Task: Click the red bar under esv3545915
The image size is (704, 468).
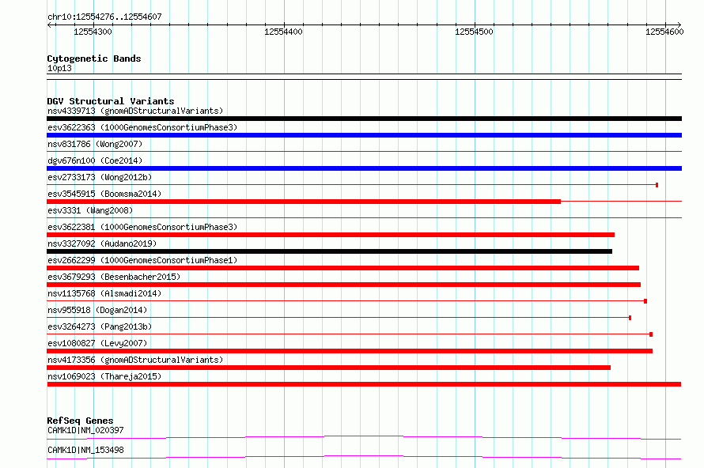Action: pos(304,202)
